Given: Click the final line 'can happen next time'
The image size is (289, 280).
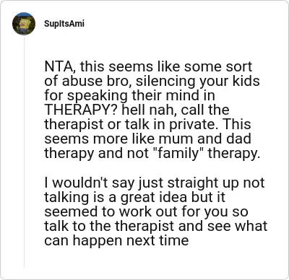Looking at the screenshot, I should (x=116, y=240).
